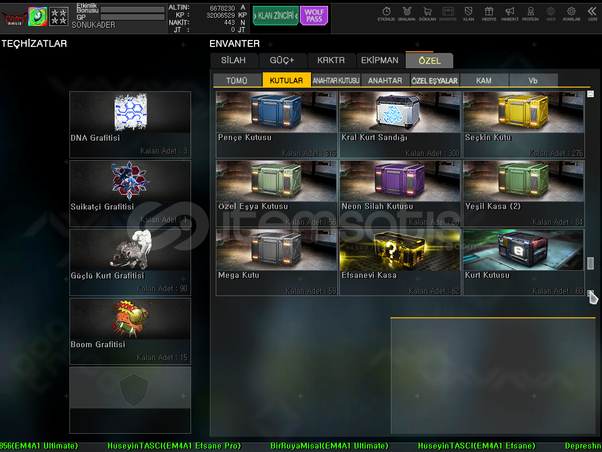Click the ENVANTER panel heading

[235, 44]
